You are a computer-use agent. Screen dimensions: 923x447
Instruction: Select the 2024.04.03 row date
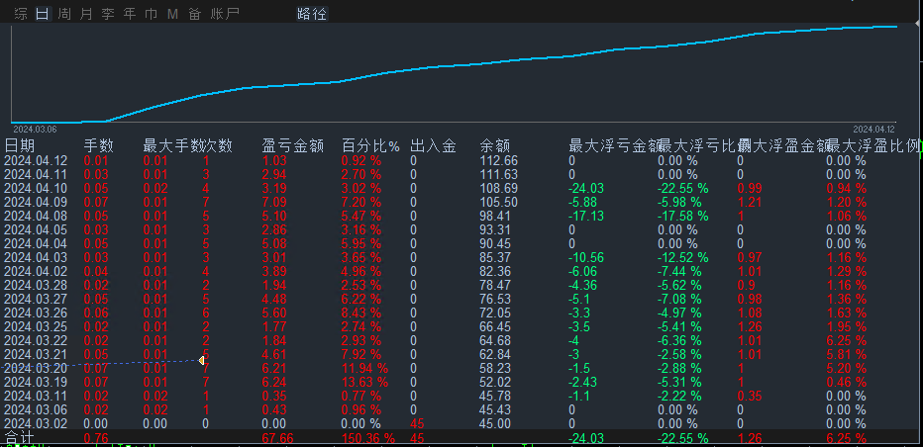tap(36, 257)
